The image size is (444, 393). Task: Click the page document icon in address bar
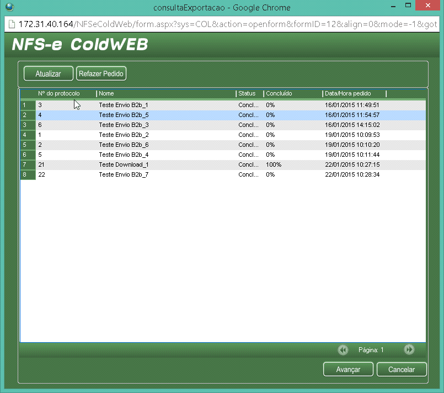[x=10, y=25]
